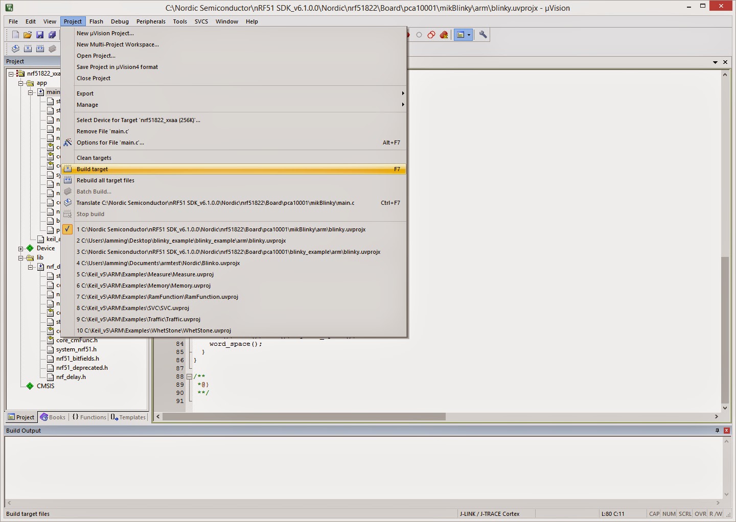The width and height of the screenshot is (736, 522).
Task: Click the uVision application icon in title bar
Action: coord(9,8)
